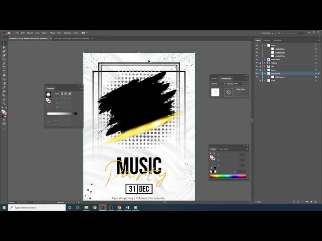Select the Direct Selection tool
This screenshot has width=322, height=241.
click(4, 47)
